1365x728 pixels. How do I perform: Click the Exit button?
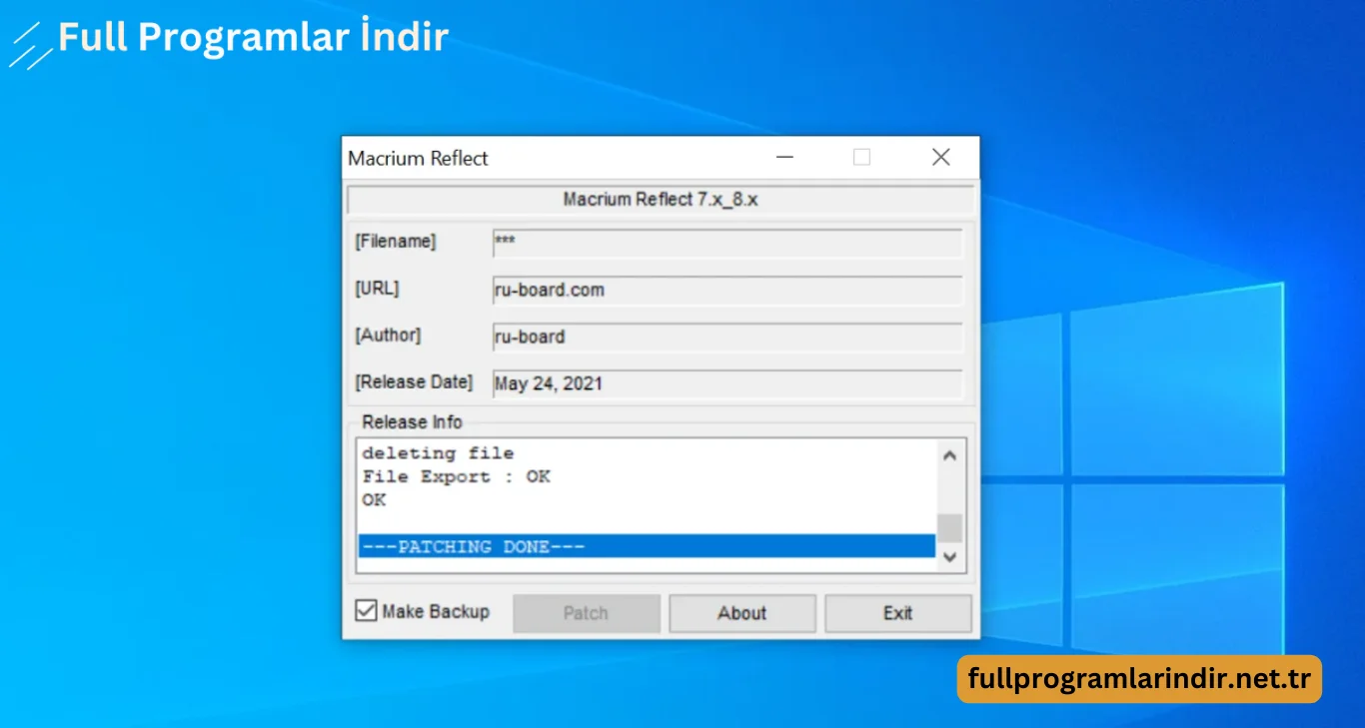coord(898,613)
